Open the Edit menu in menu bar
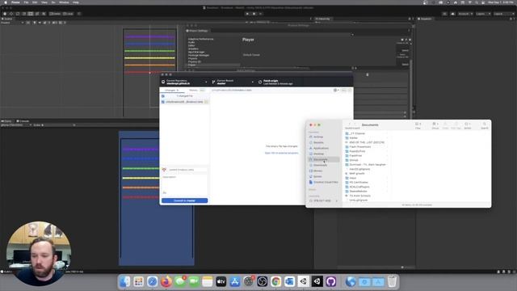 (35, 2)
